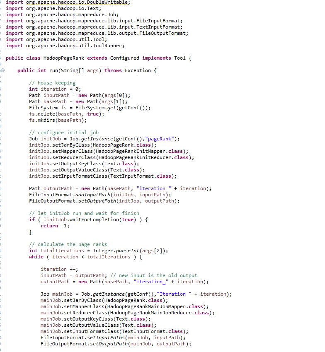This screenshot has width=325, height=352.
Task: Click the 'Path inputPath = new Path(args[0]);' line
Action: (80, 95)
